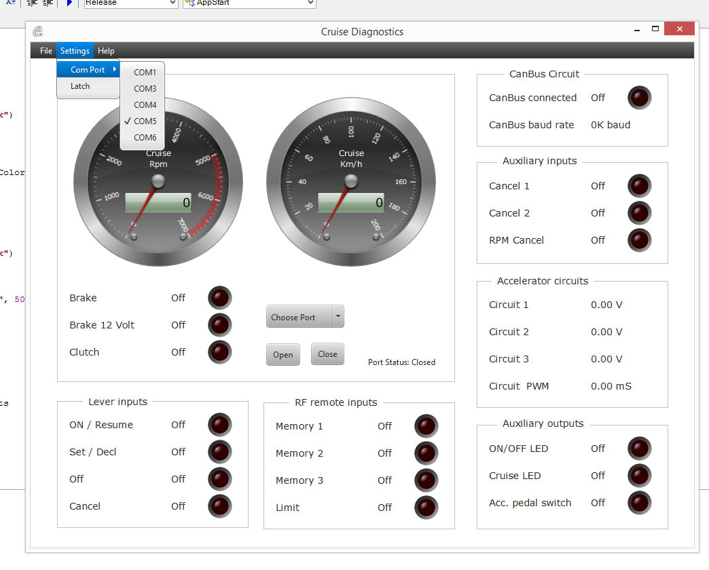
Task: Click the Cruise Diagnostics window app icon
Action: 38,32
